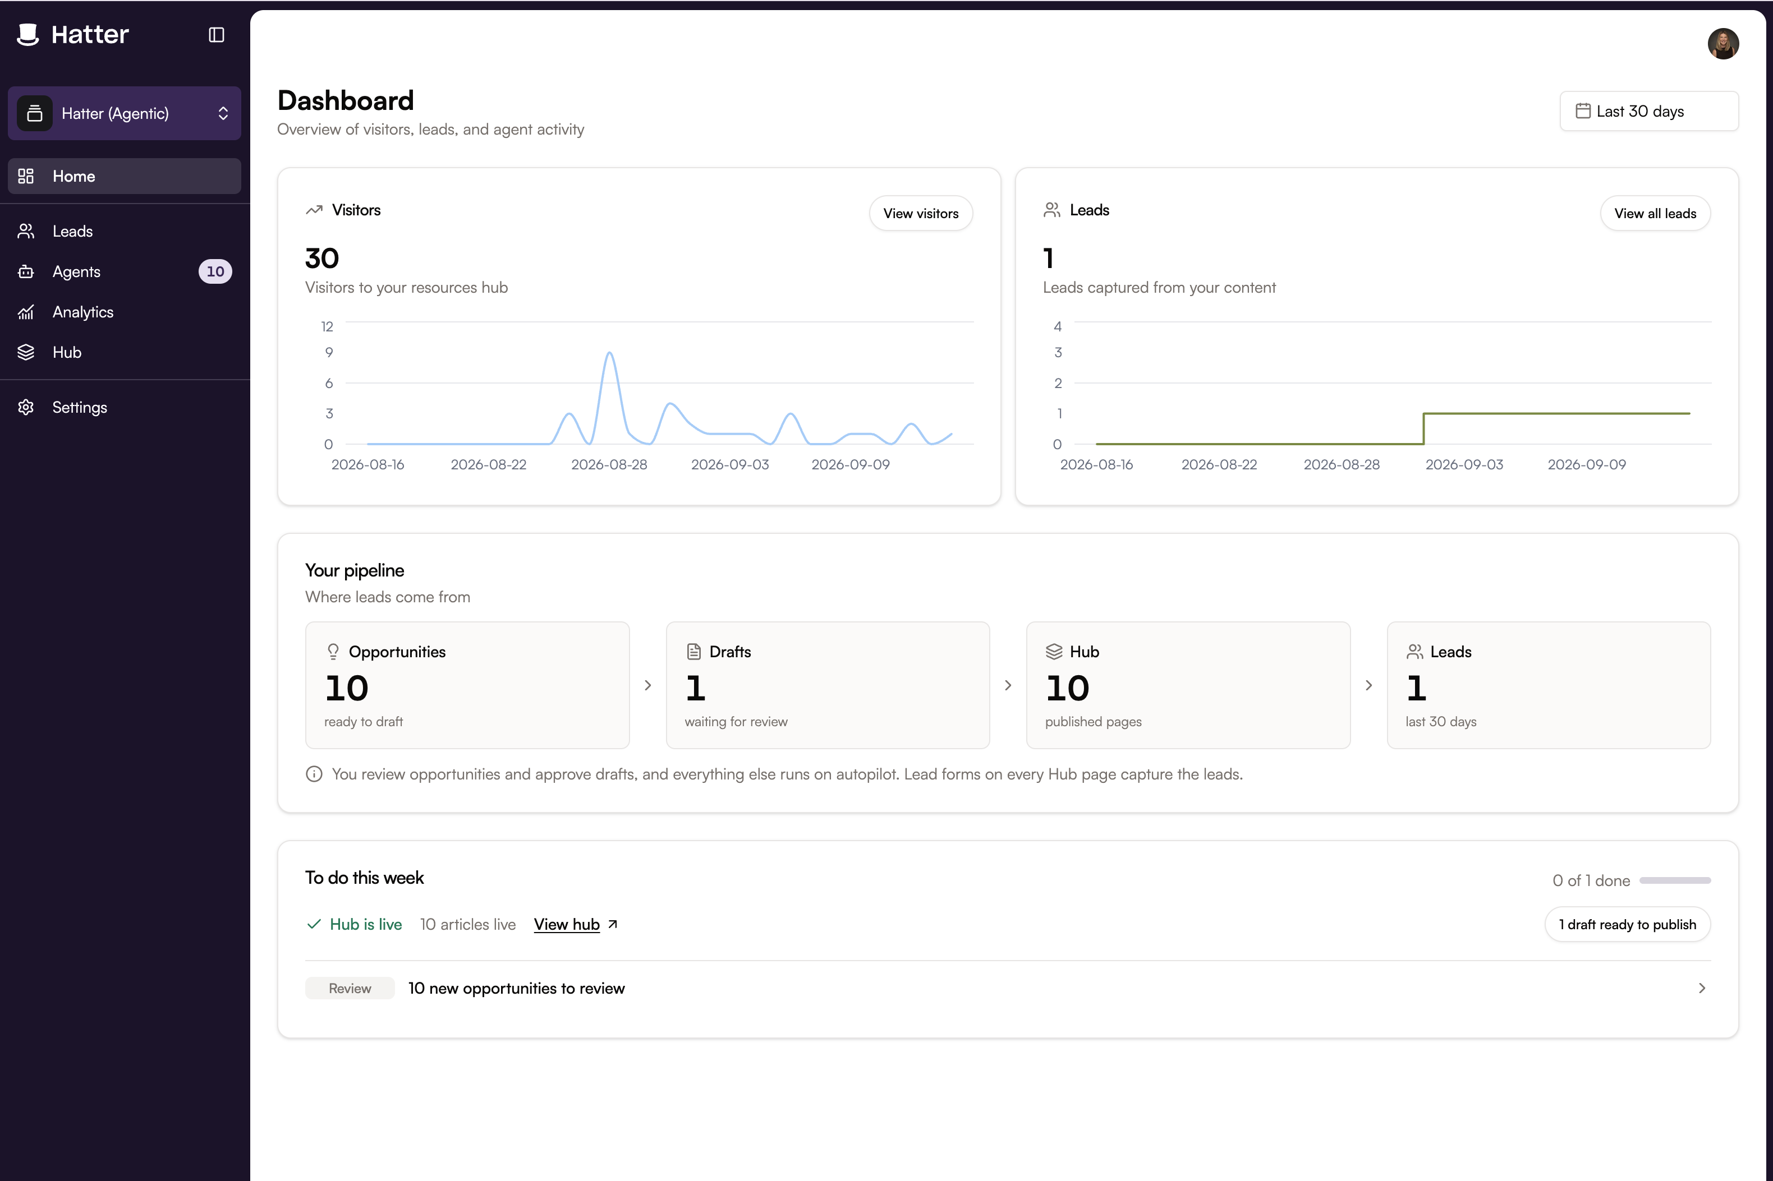Click the chevron between Opportunities and Drafts
Image resolution: width=1773 pixels, height=1181 pixels.
(x=648, y=685)
